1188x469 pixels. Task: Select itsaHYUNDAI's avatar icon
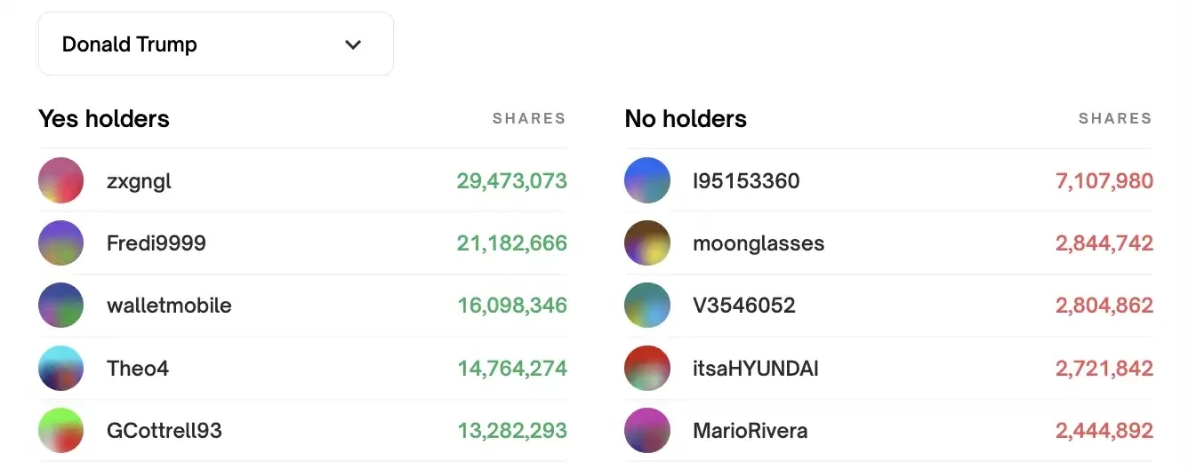(647, 368)
